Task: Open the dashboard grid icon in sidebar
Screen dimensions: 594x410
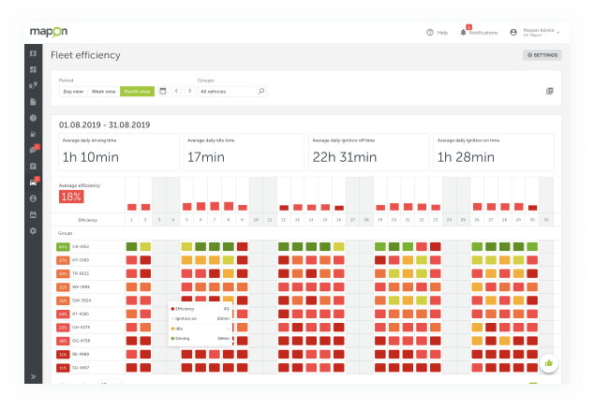Action: [x=33, y=69]
